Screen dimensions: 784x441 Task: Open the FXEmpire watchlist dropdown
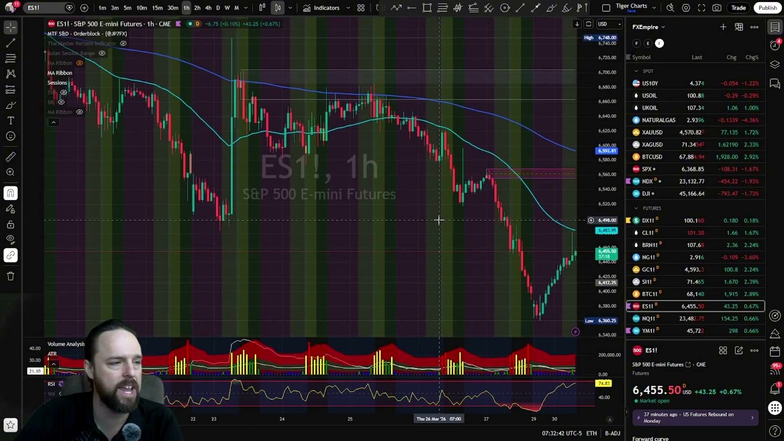648,27
